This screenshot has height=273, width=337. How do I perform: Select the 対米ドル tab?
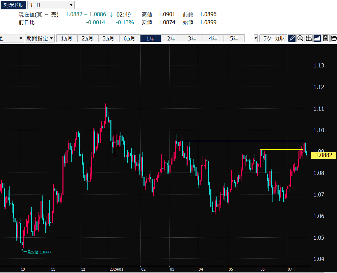click(13, 5)
